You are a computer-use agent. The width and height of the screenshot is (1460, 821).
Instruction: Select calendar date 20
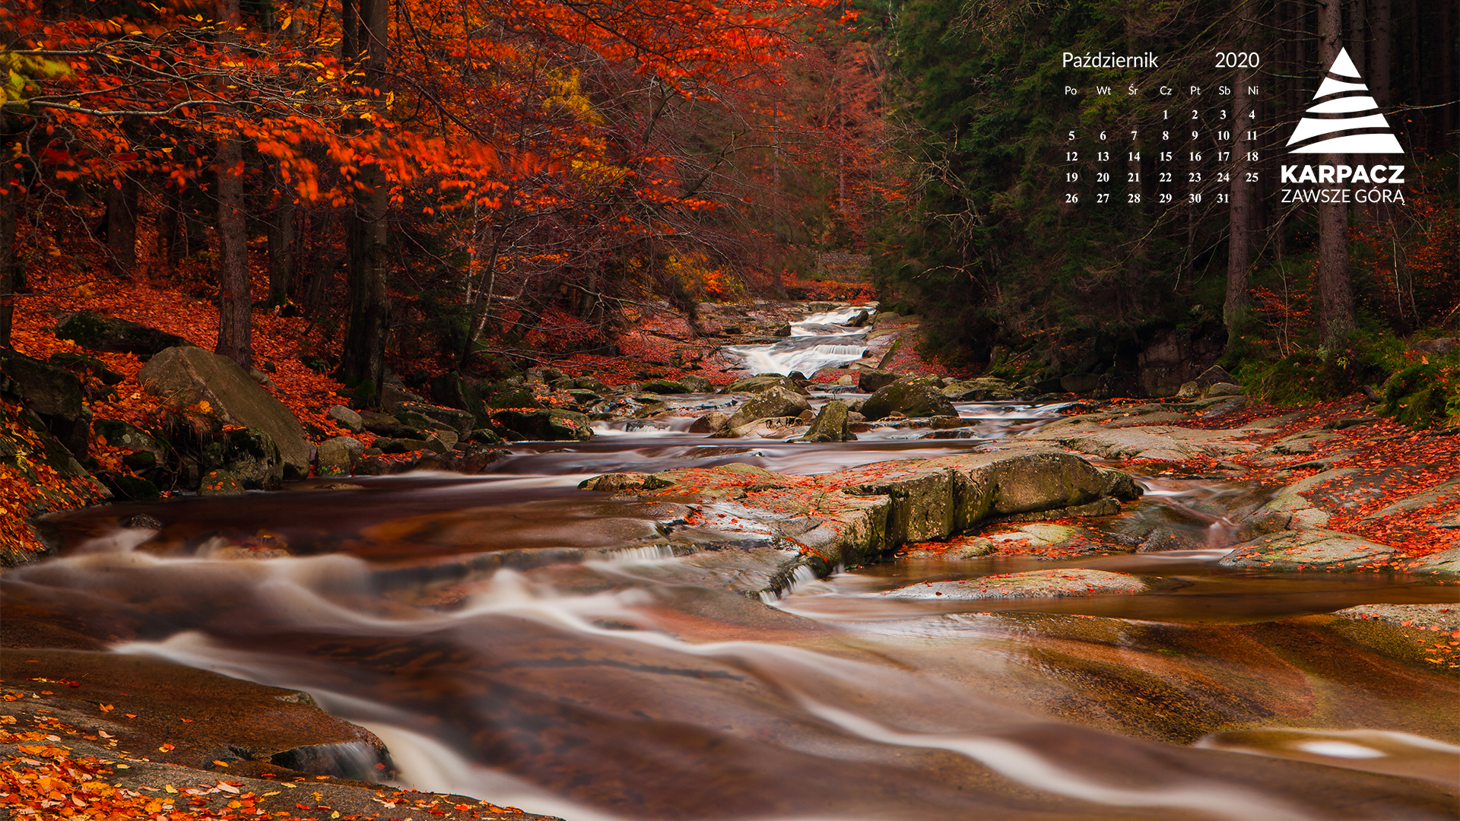[x=1103, y=178]
